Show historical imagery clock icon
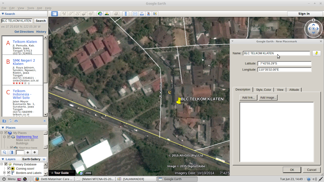This screenshot has width=324, height=182. [100, 14]
